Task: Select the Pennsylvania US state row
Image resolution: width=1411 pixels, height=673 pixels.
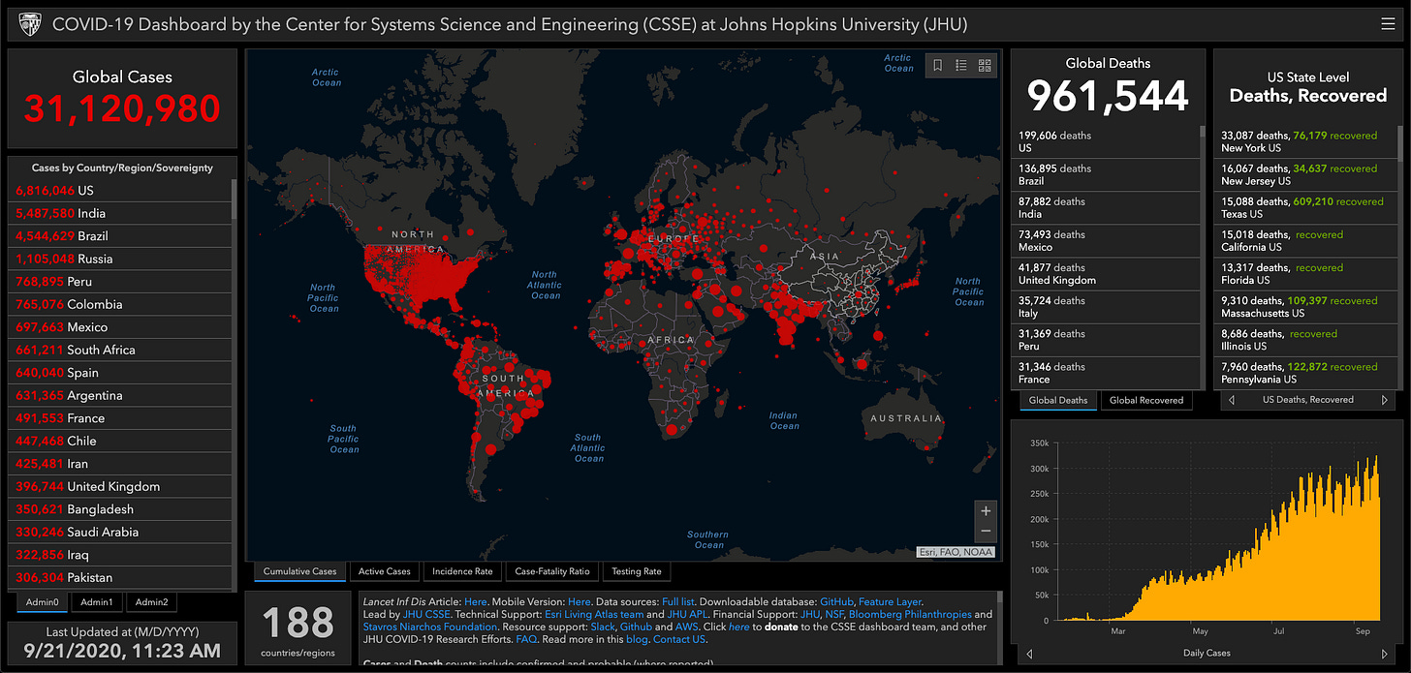Action: 1304,373
